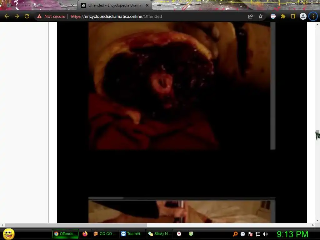Click the vertical scrollbar up arrow
This screenshot has height=240, width=320.
(x=317, y=25)
